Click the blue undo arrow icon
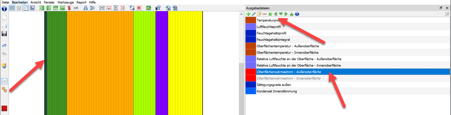The image size is (451, 115). pos(4,45)
